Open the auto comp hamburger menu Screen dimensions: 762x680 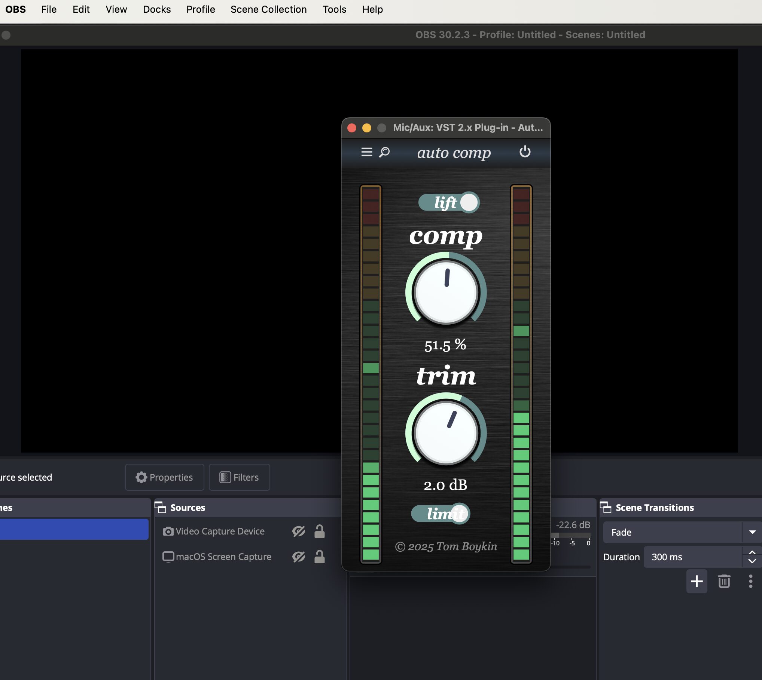tap(366, 152)
